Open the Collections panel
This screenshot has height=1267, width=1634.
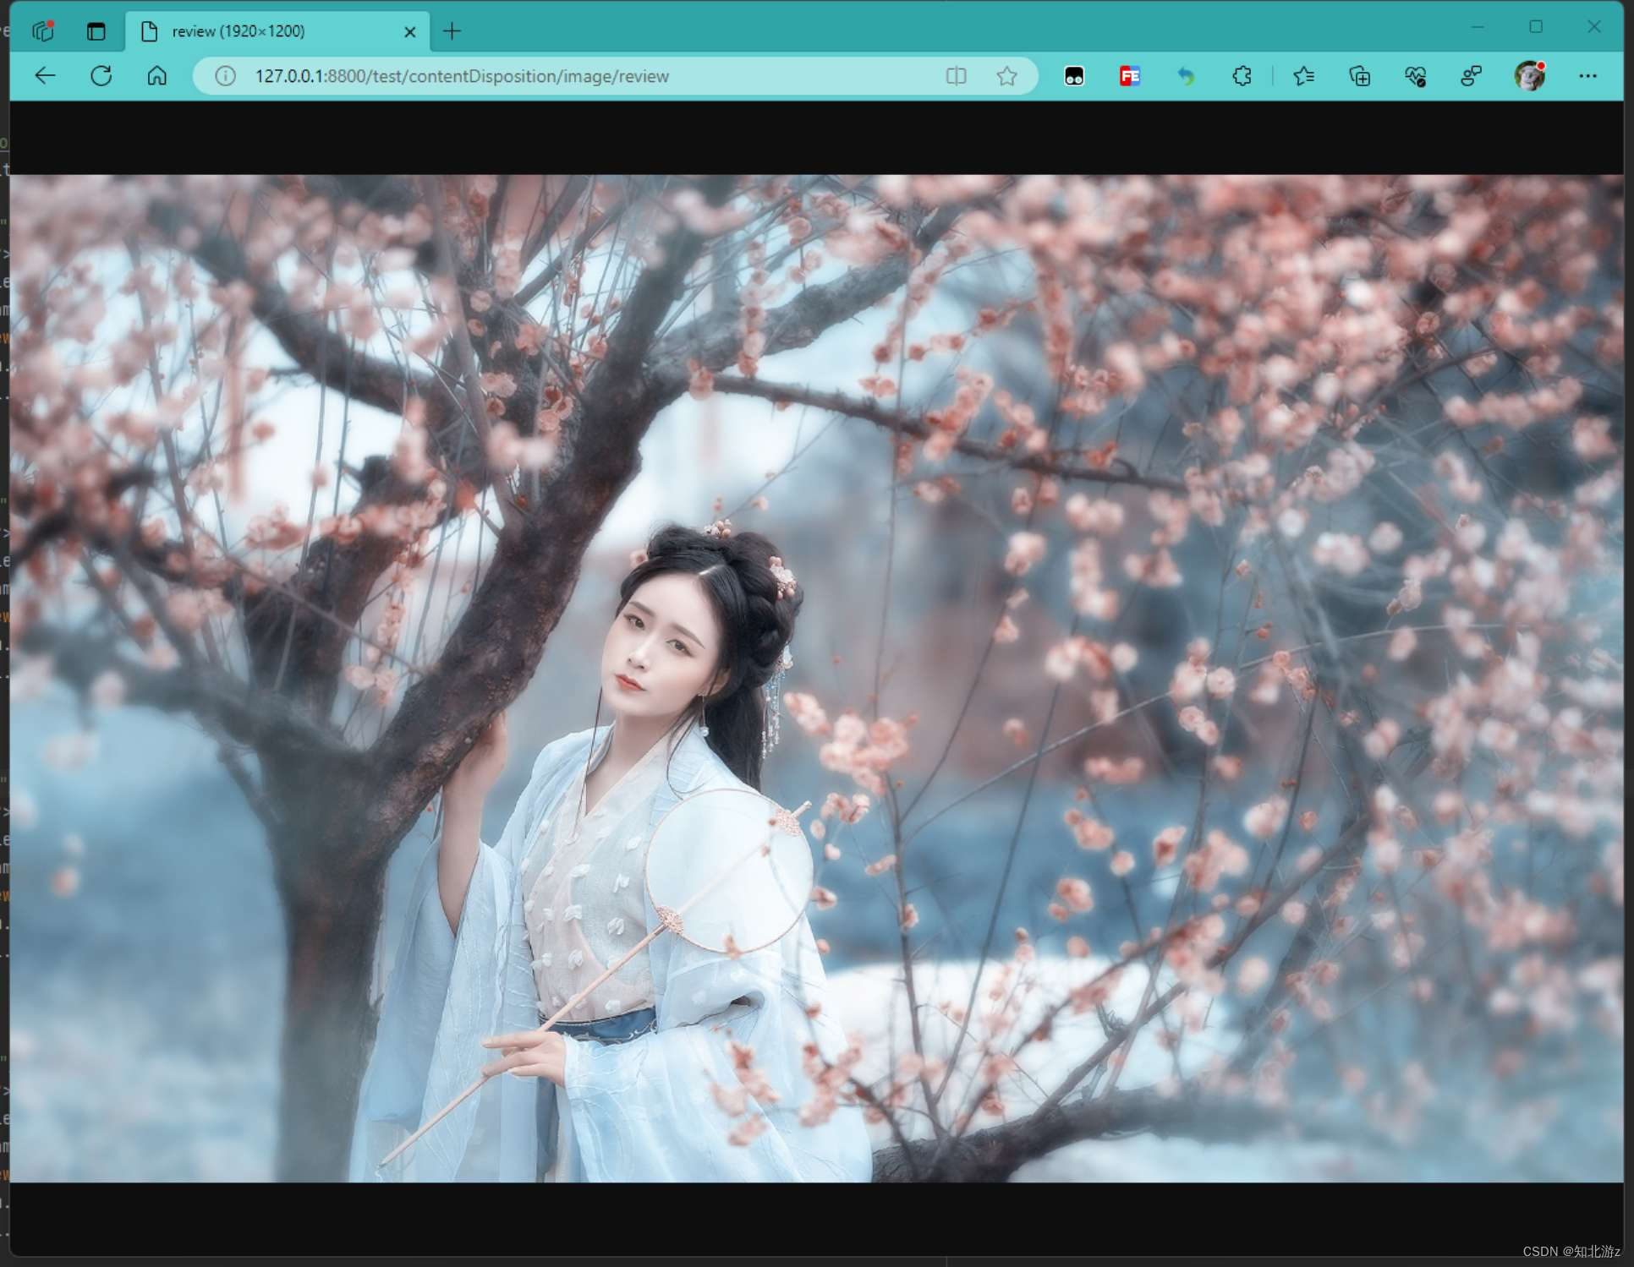[x=1360, y=76]
